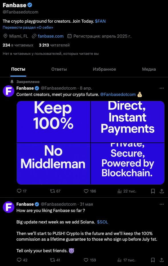Click the $SOL cashtag link
This screenshot has width=168, height=266.
[103, 222]
